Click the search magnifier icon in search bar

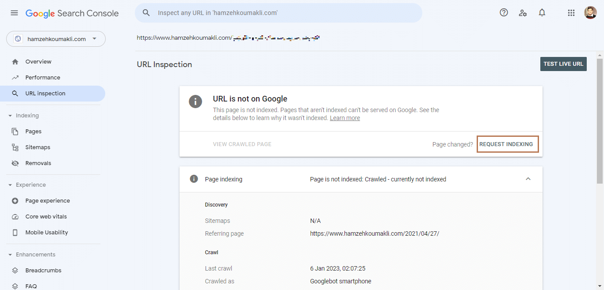coord(146,13)
